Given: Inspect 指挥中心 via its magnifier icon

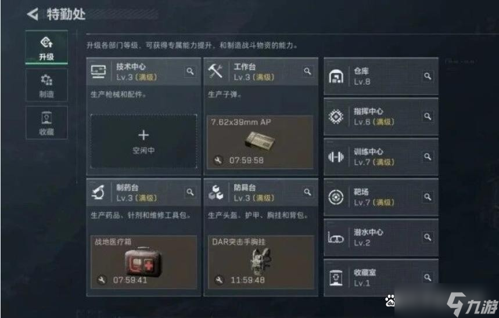Looking at the screenshot, I should [x=428, y=117].
